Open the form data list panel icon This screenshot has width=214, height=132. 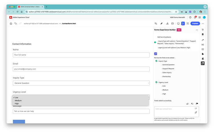point(203,49)
